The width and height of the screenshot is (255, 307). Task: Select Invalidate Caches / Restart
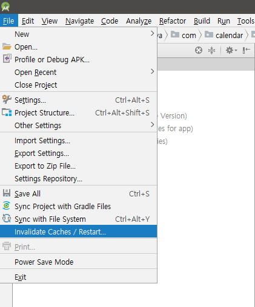pos(78,231)
